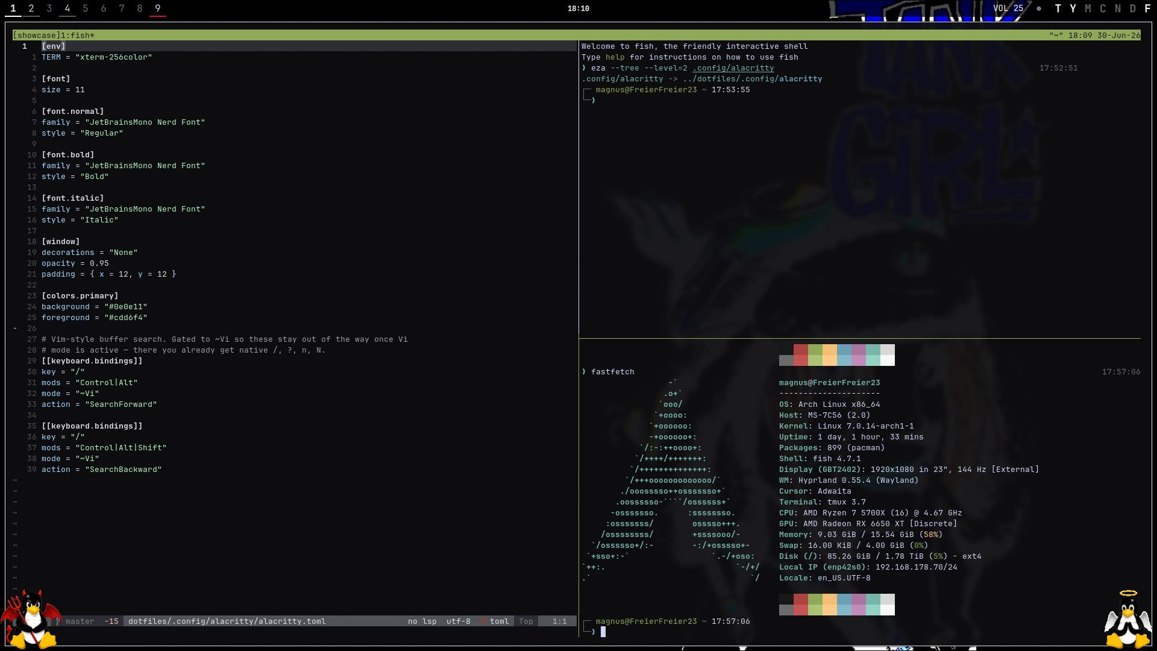
Task: Click the VOL 25 volume indicator
Action: (x=1008, y=8)
